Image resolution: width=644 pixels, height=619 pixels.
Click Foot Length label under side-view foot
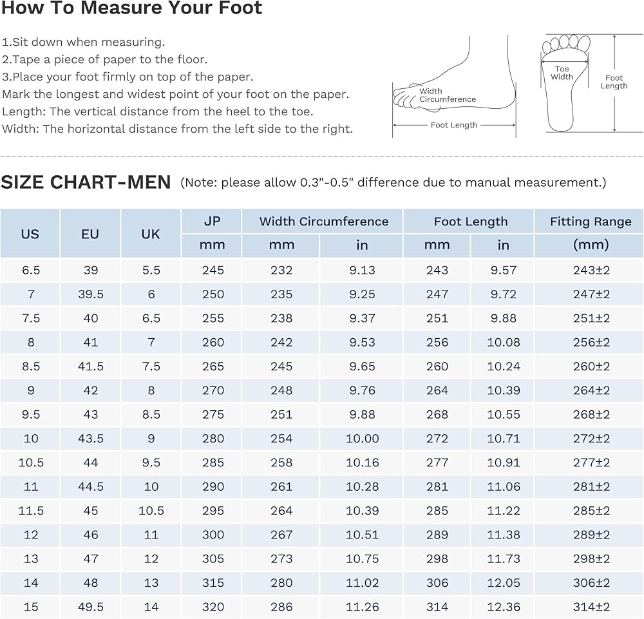coord(453,125)
